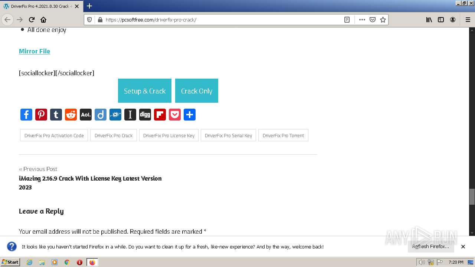475x267 pixels.
Task: Click the Refresh Firefox button
Action: [x=431, y=246]
